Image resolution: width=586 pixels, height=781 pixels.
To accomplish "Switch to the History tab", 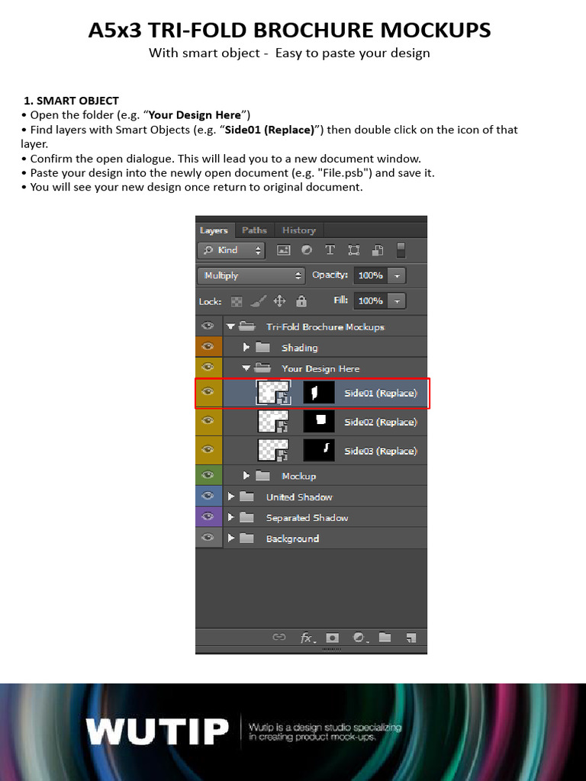I will pos(298,230).
